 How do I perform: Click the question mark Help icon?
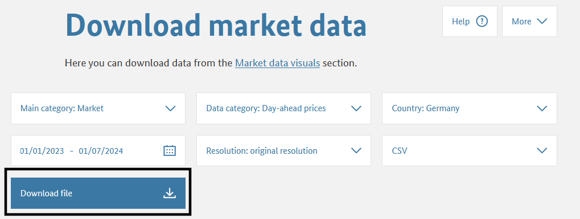pos(482,22)
